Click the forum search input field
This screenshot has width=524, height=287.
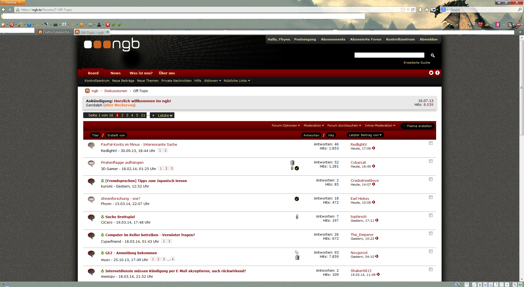point(389,55)
